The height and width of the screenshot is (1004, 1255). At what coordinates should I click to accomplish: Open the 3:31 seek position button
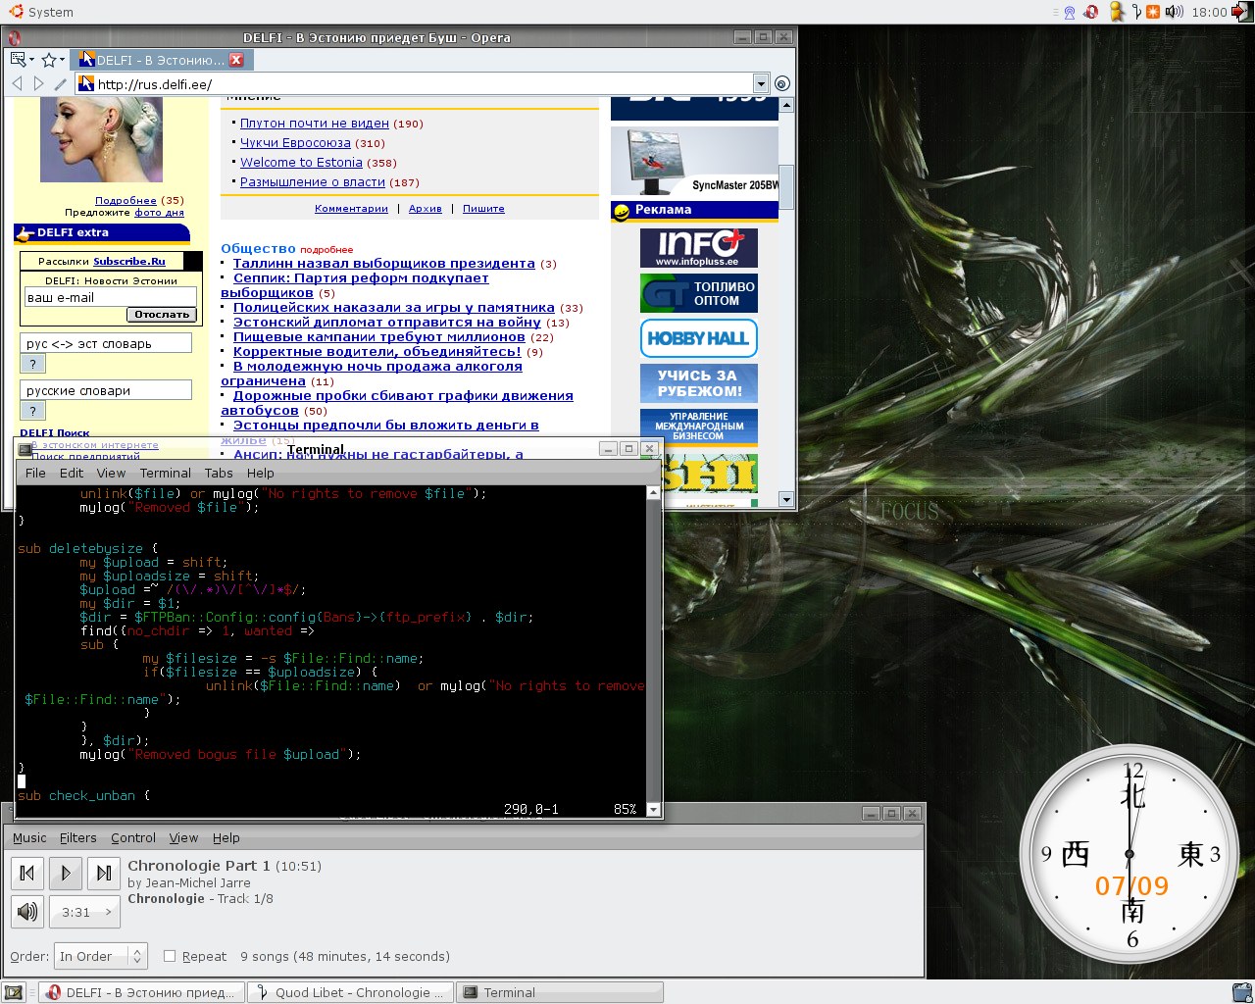click(85, 912)
